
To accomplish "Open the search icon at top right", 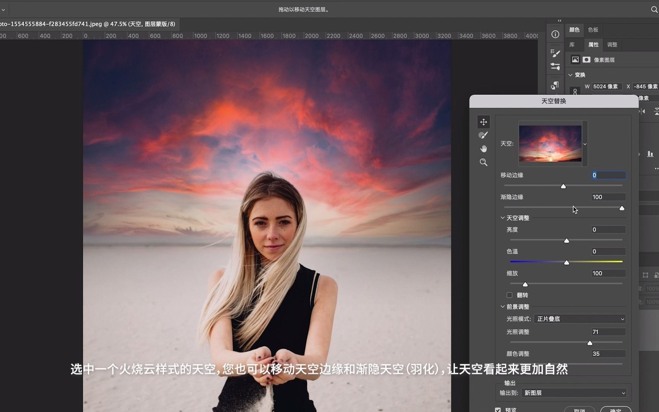I will pos(654,9).
